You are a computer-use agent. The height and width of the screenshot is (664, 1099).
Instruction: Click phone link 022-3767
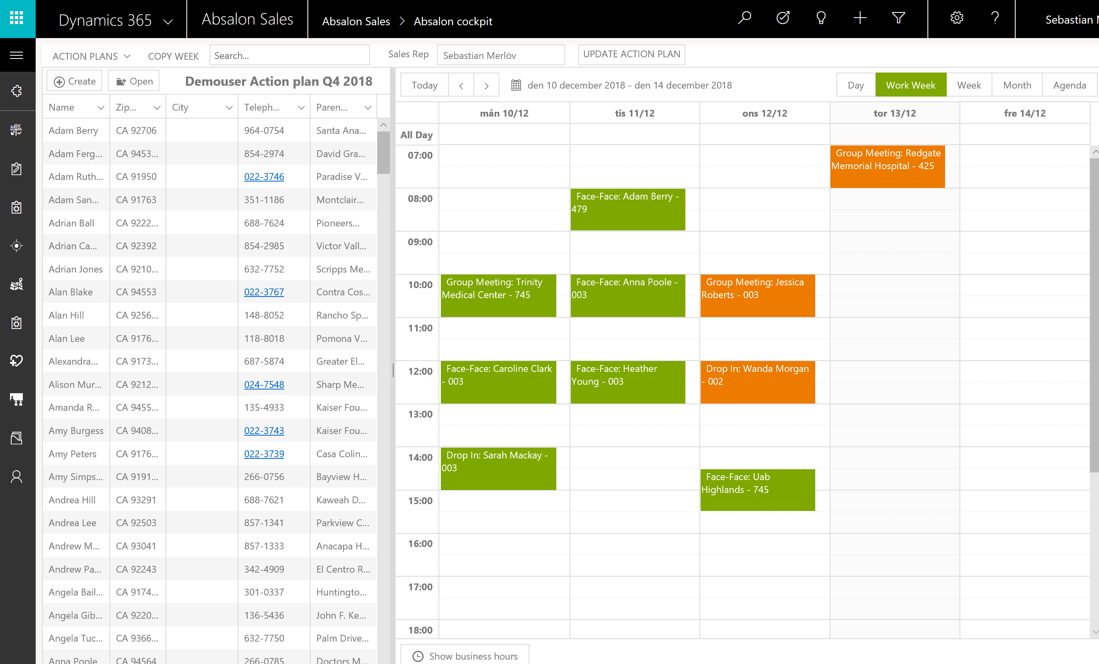coord(264,292)
